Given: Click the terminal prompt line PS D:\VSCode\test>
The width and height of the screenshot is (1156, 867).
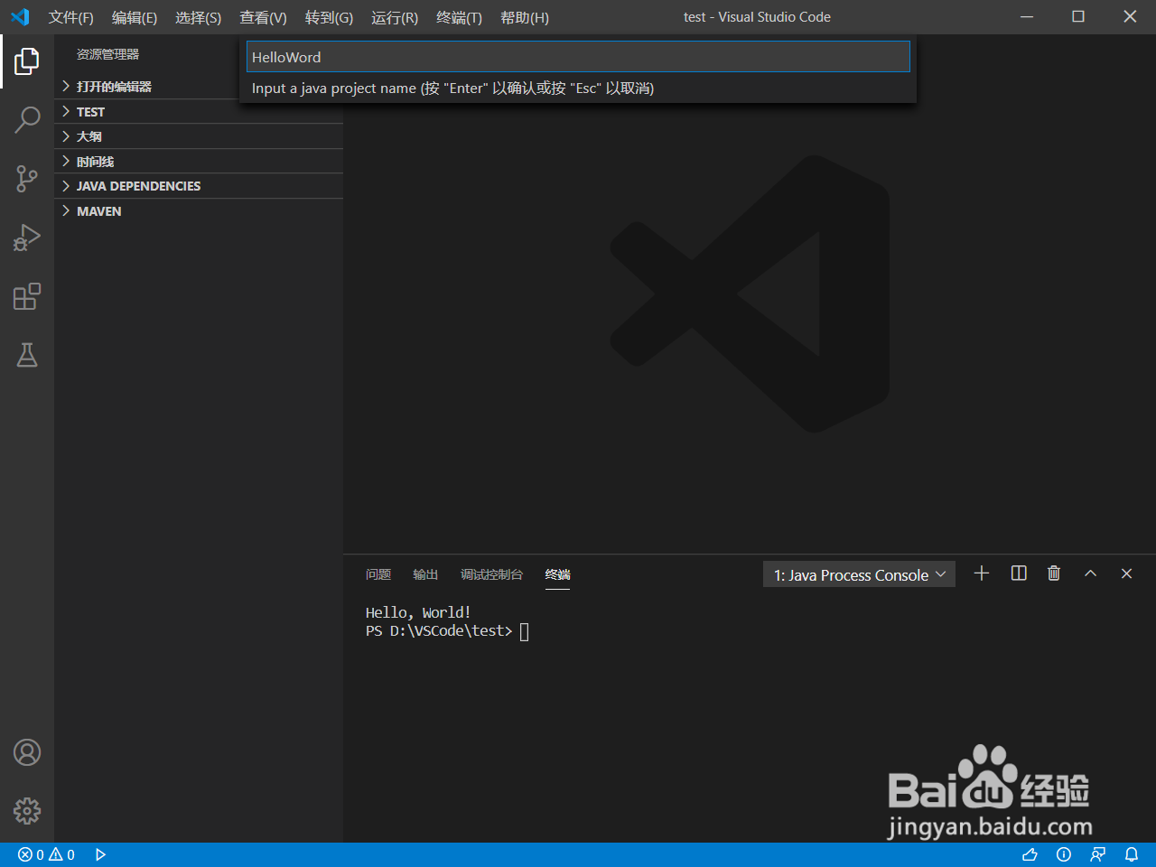Looking at the screenshot, I should (x=439, y=631).
